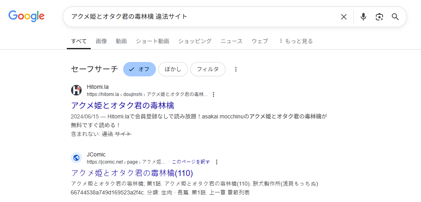Screen dimensions: 421x202
Task: Click the Hitomi.la site favicon
Action: pos(76,90)
